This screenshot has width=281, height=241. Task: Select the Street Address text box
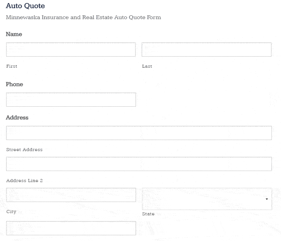[x=139, y=133]
